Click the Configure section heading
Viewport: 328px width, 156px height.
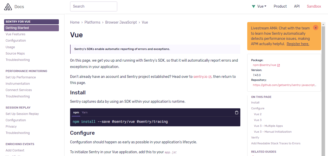[82, 133]
